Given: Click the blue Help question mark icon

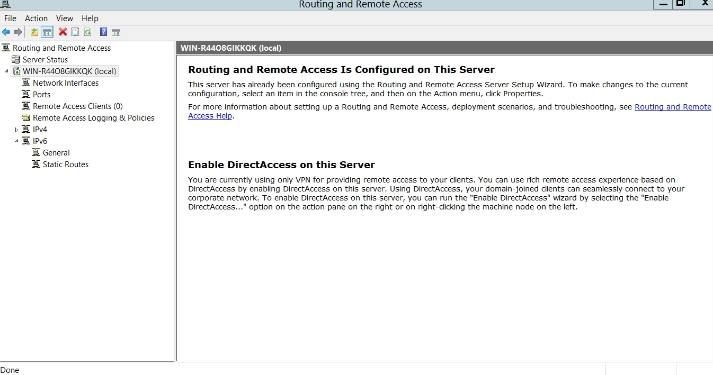Looking at the screenshot, I should point(103,32).
